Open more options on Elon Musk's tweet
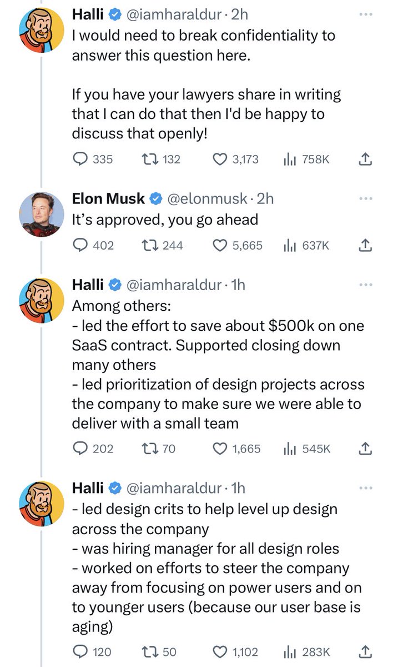This screenshot has height=667, width=393. tap(366, 198)
